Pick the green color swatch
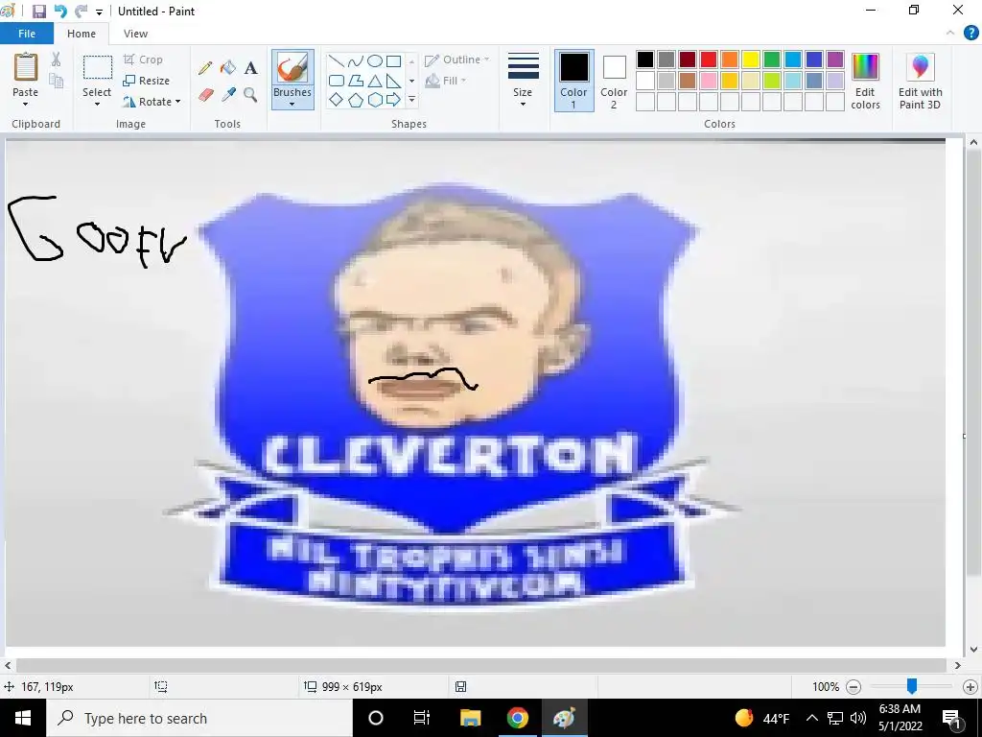 click(x=772, y=59)
